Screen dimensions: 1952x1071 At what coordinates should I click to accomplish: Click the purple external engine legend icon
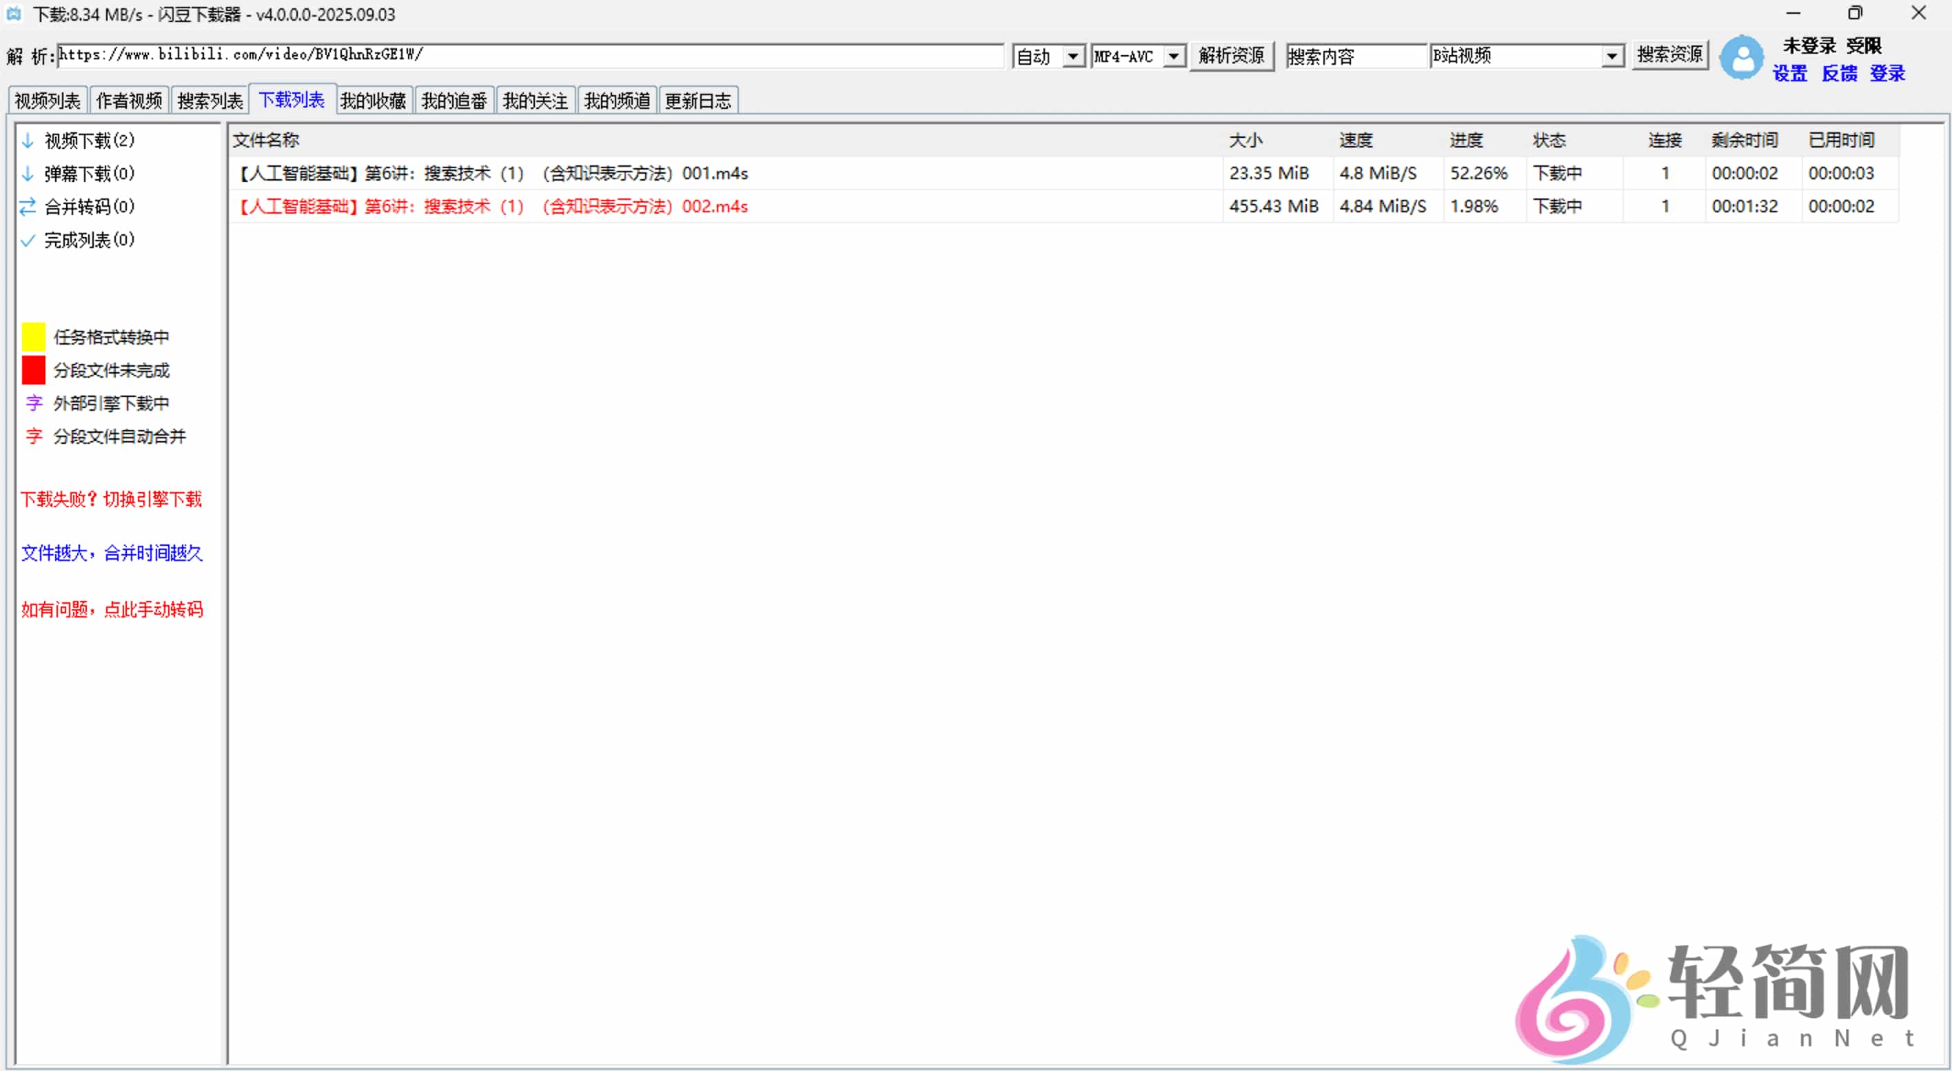pyautogui.click(x=33, y=403)
